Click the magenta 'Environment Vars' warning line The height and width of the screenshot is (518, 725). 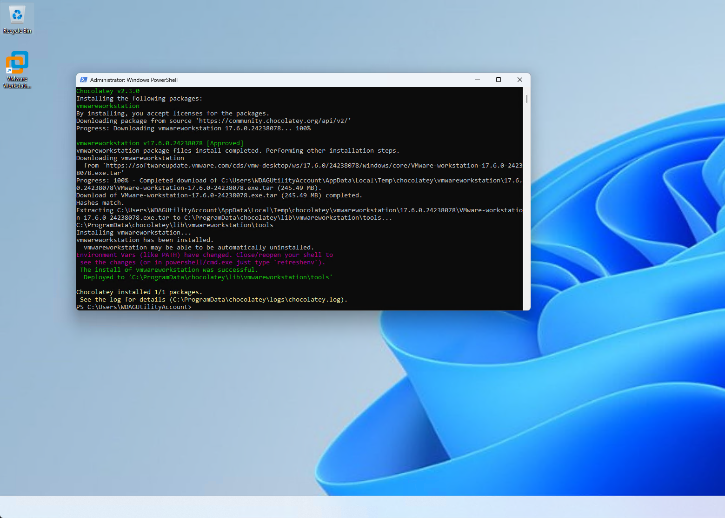205,255
